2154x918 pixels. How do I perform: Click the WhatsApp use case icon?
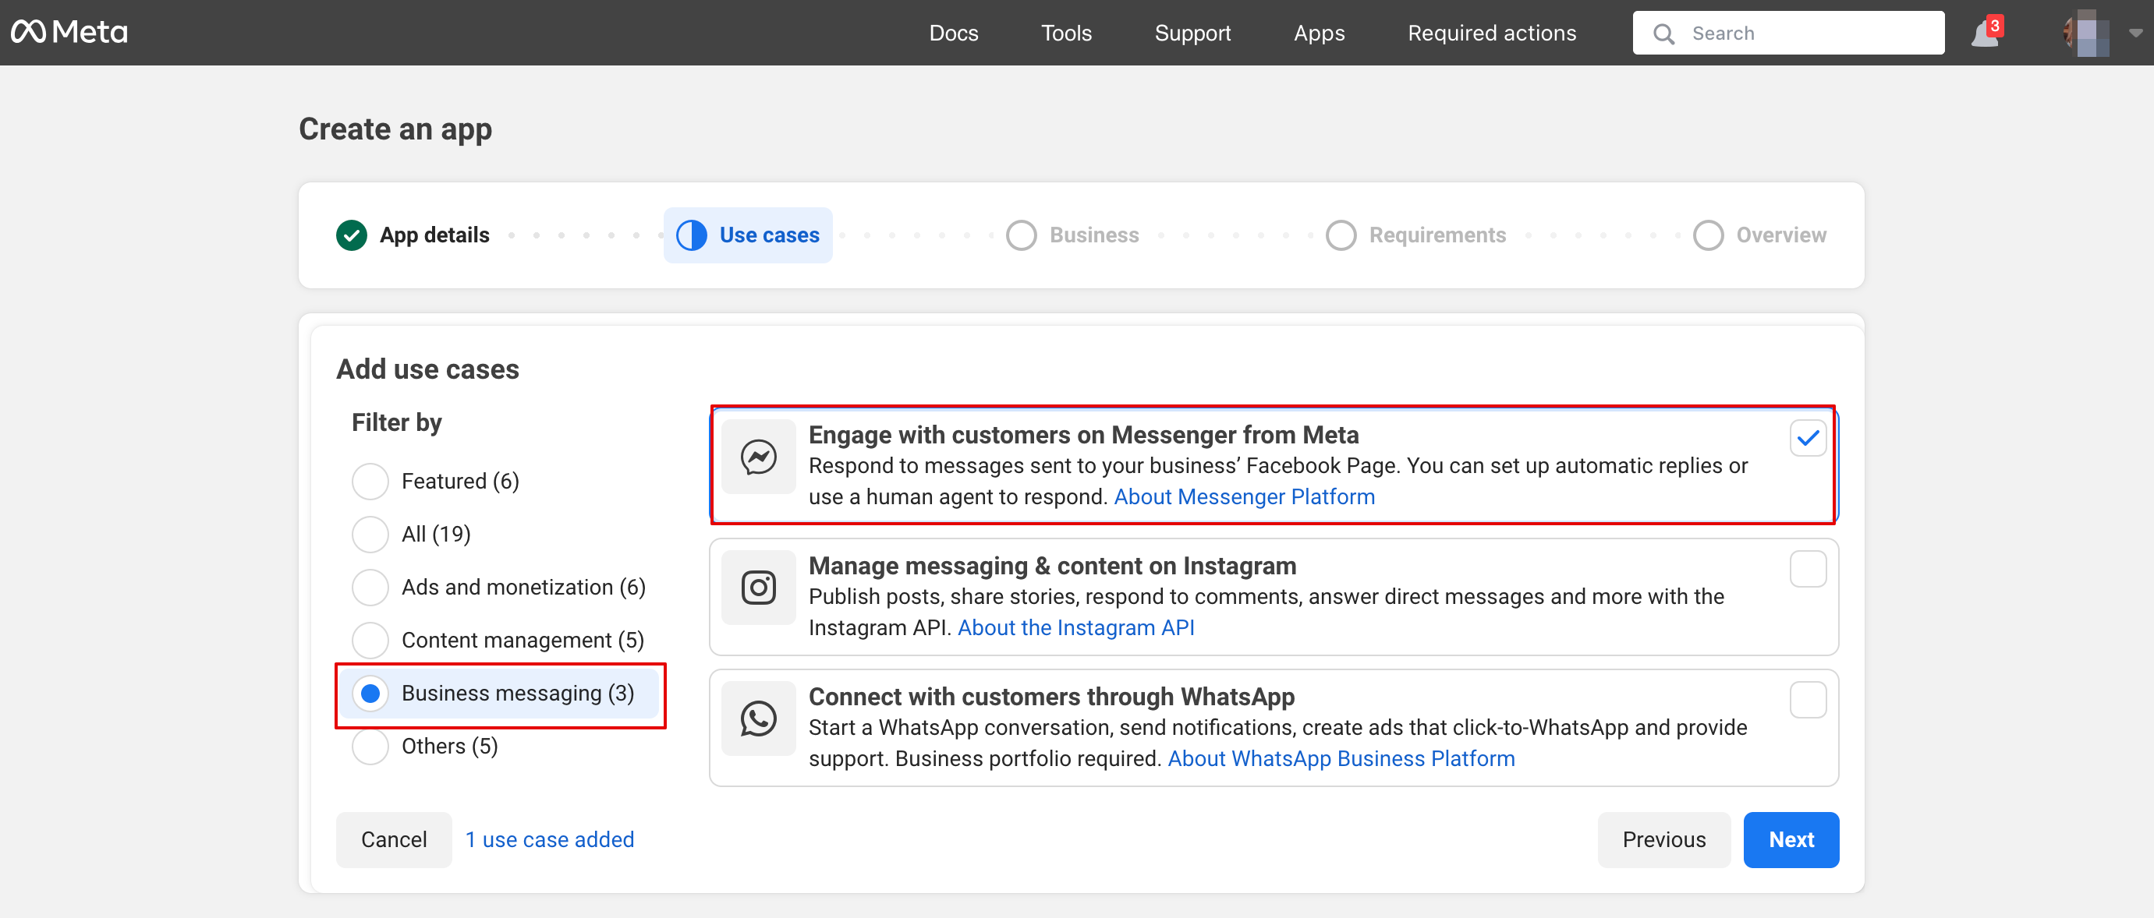coord(758,719)
